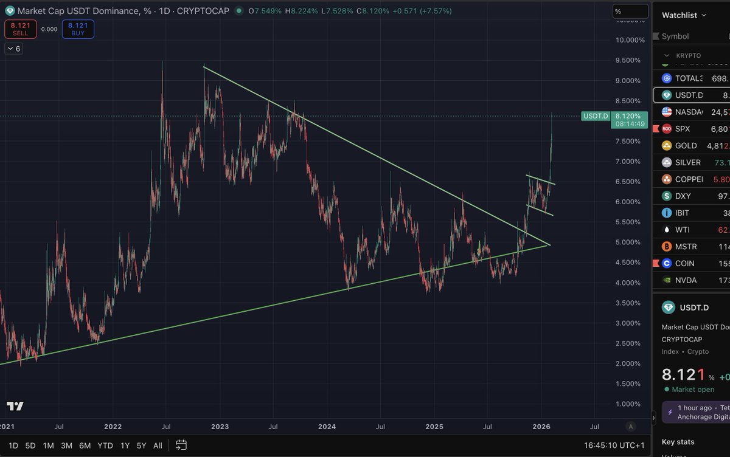Viewport: 730px width, 457px height.
Task: Click the red flag marker beside SPX
Action: (656, 129)
